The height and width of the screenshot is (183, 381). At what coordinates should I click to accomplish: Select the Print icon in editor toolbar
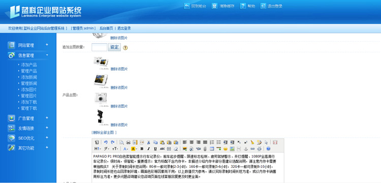129,142
